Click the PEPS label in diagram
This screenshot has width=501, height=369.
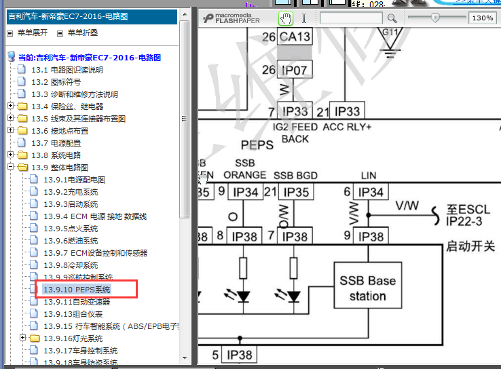coord(257,145)
